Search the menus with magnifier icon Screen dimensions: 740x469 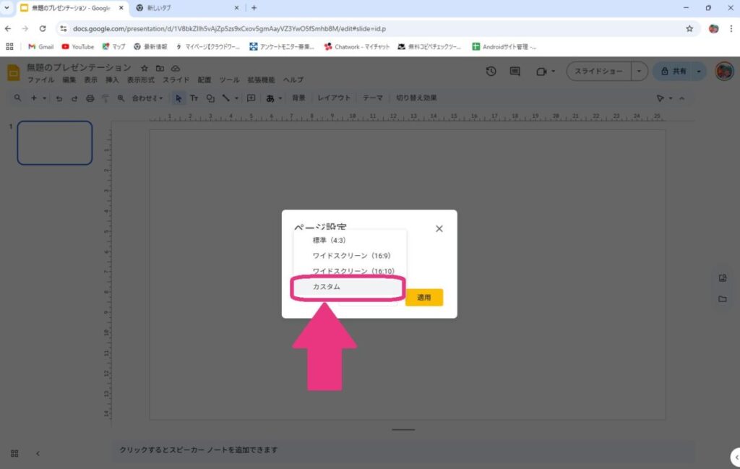17,98
